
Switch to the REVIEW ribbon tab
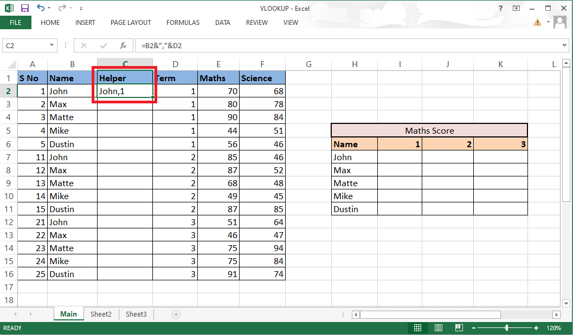click(257, 23)
